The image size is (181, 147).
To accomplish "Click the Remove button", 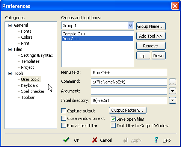I will coord(151,46).
